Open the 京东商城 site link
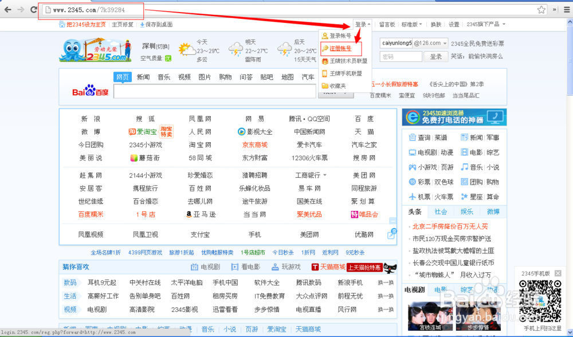573x337 pixels. (255, 145)
